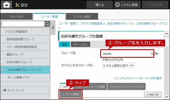The height and width of the screenshot is (100, 170).
Task: Open マシン使用枚数制限設定 menu item
Action: (x=25, y=47)
